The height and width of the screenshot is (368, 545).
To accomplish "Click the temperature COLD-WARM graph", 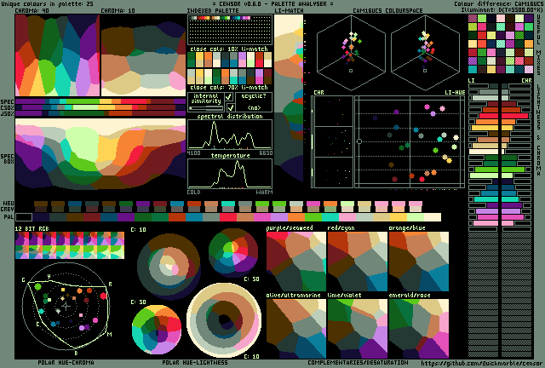I will [x=229, y=174].
